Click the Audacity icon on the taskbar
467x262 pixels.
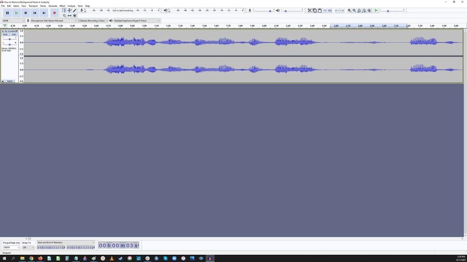pos(209,259)
